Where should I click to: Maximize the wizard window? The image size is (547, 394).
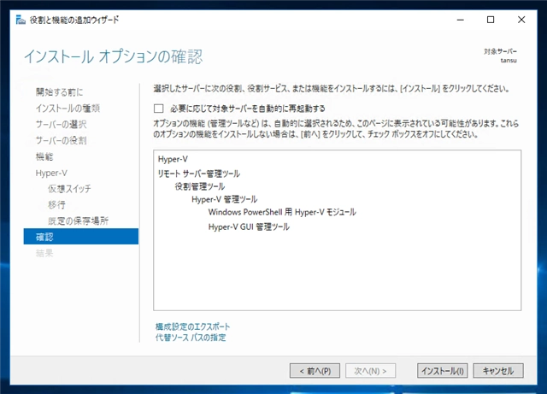[491, 20]
